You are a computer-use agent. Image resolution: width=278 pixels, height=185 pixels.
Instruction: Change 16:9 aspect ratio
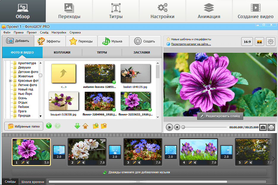coord(247,42)
